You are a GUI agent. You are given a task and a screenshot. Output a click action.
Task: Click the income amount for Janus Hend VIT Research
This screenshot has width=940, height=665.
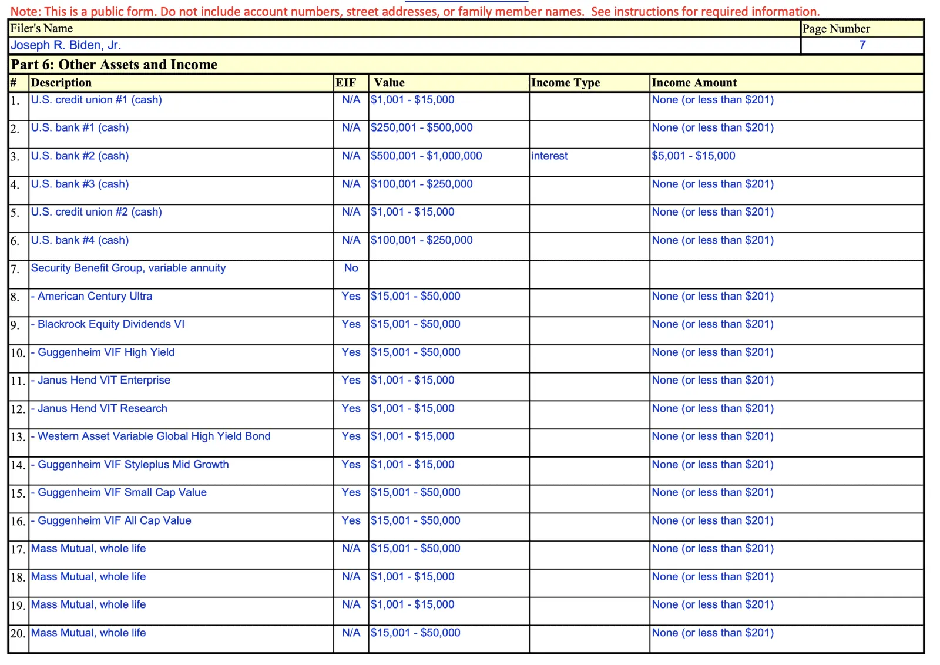click(x=713, y=409)
